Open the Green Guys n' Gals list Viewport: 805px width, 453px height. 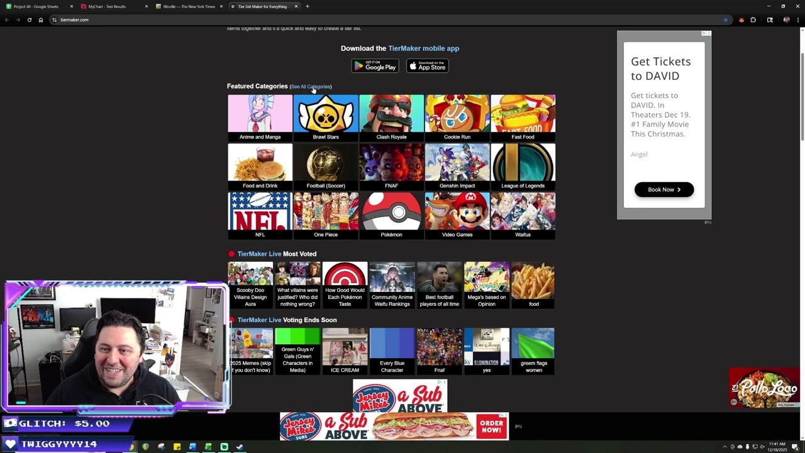click(x=297, y=351)
